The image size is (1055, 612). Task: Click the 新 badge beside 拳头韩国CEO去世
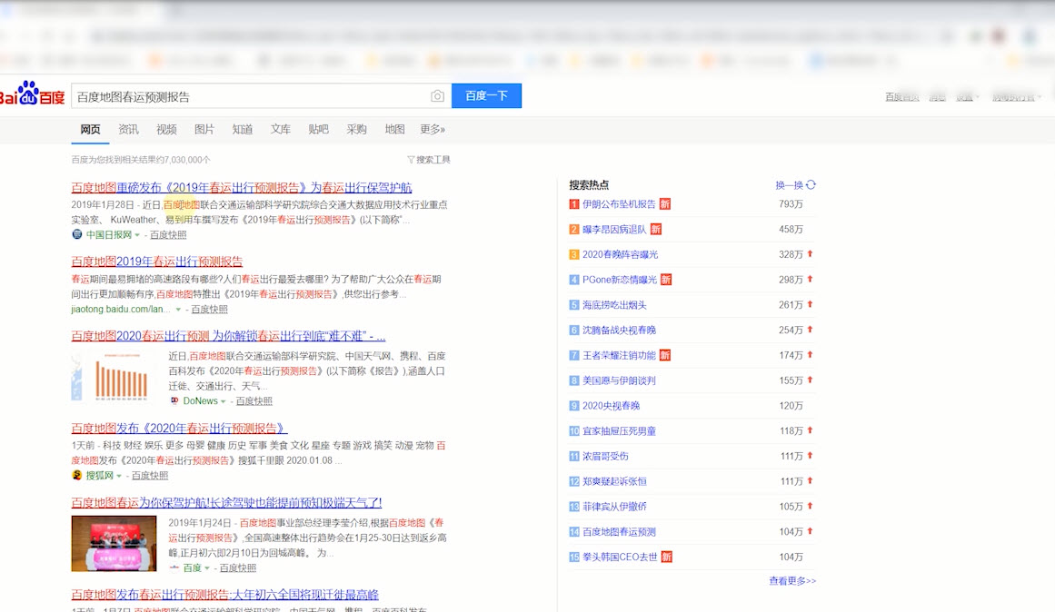coord(667,557)
